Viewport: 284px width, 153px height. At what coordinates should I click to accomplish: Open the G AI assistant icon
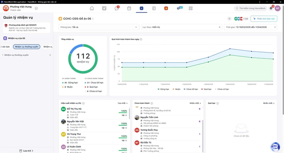click(179, 8)
